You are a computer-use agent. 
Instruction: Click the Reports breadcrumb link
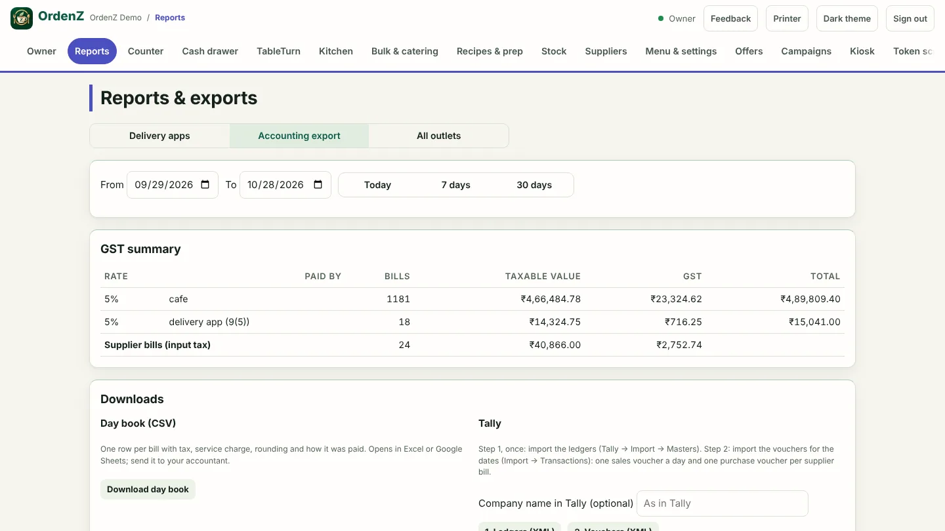click(x=170, y=18)
